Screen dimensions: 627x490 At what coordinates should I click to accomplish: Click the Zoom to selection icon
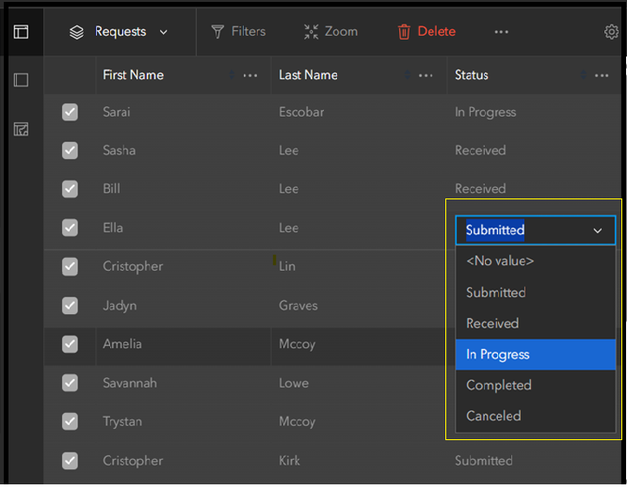[312, 32]
